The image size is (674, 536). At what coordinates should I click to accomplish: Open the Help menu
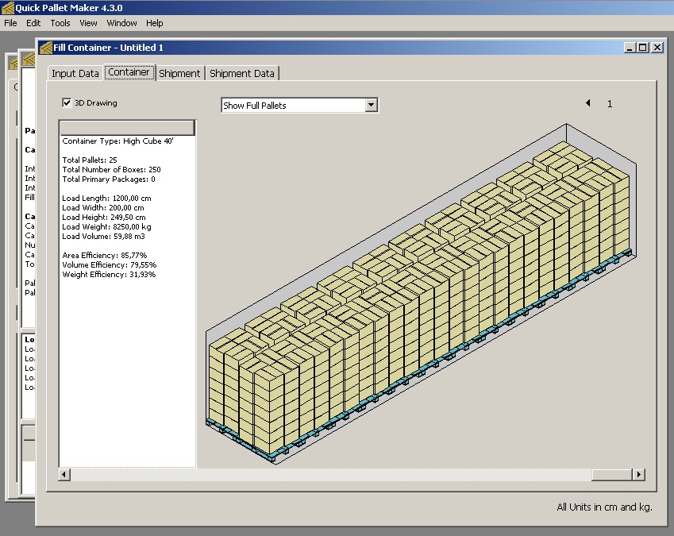tap(154, 23)
